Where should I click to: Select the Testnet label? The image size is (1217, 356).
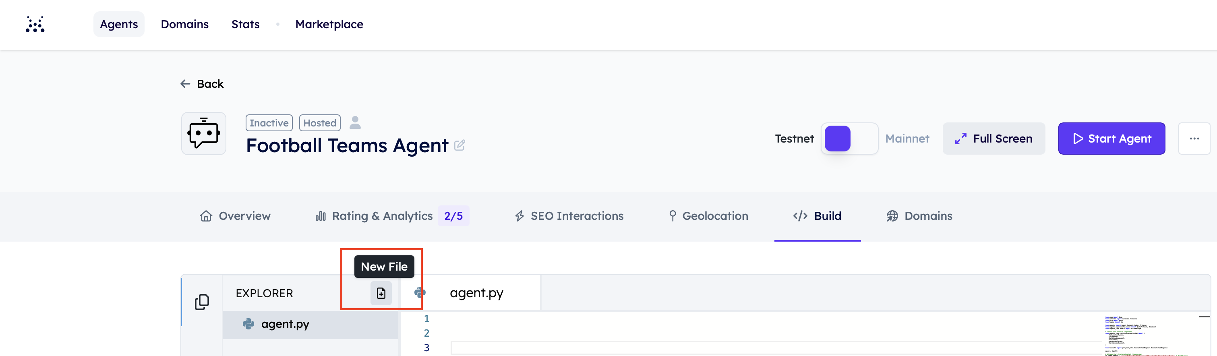794,139
